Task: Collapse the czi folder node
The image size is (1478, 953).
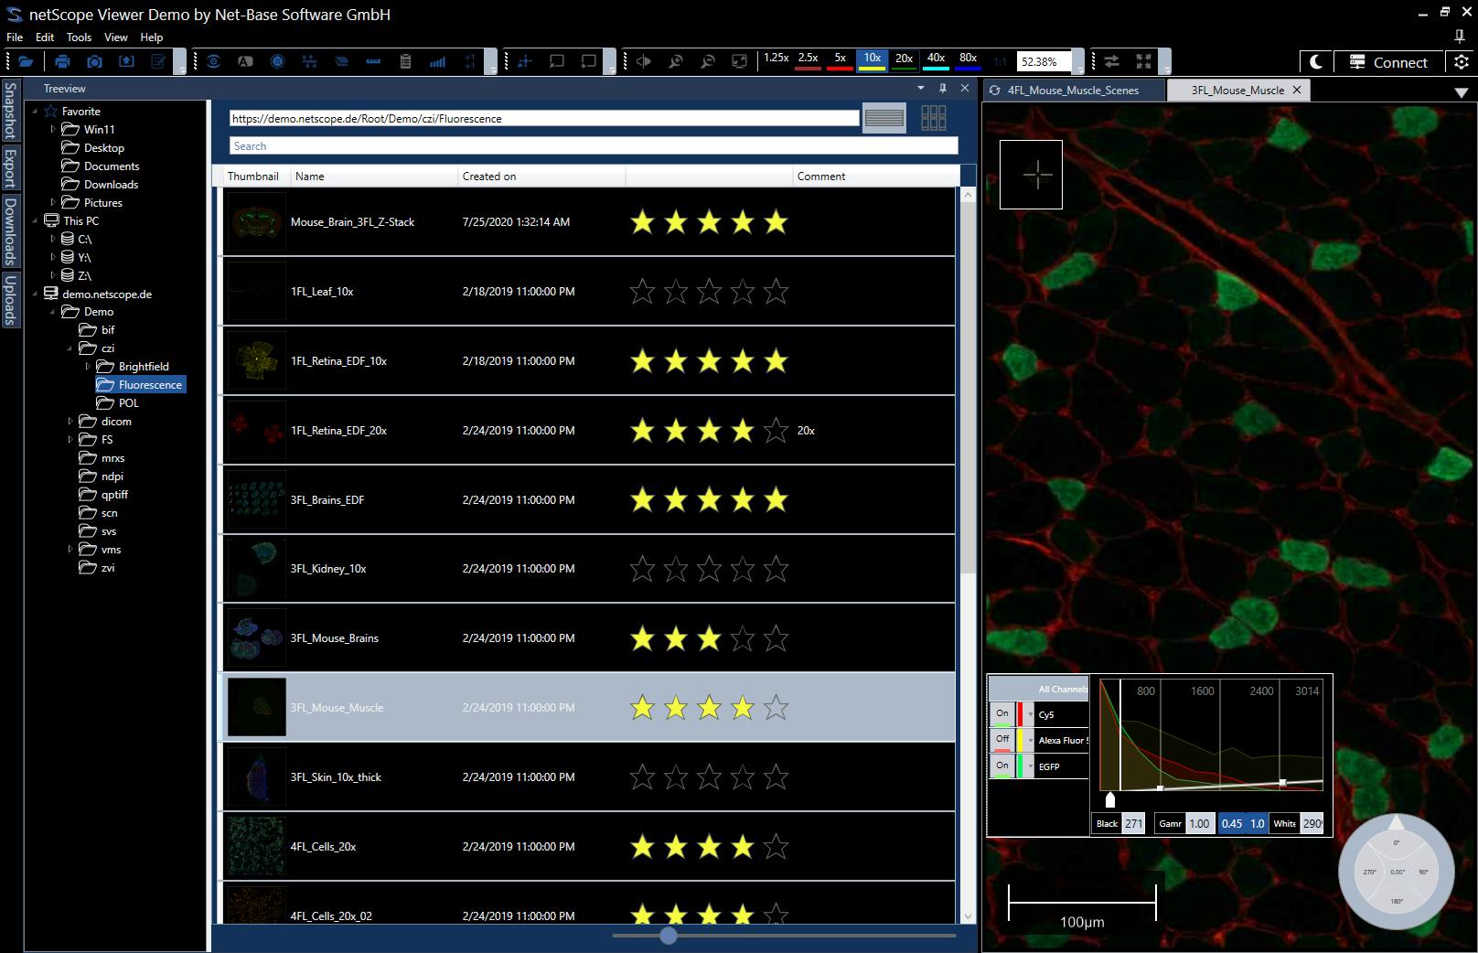Action: point(70,348)
